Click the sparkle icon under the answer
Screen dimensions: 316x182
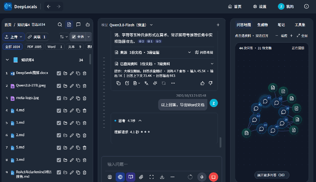(155, 83)
